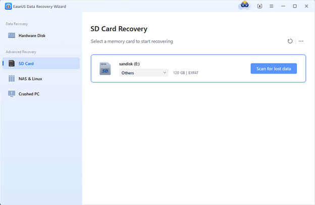Minimize the EaseUS window

(283, 6)
